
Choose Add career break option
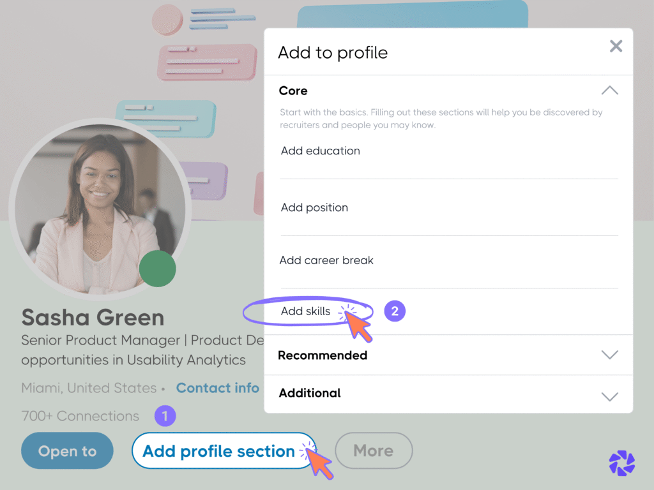[x=326, y=260]
